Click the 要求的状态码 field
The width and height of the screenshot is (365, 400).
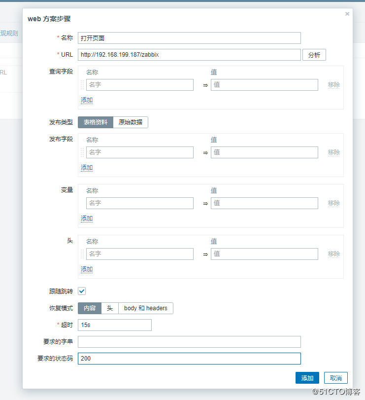pos(189,359)
